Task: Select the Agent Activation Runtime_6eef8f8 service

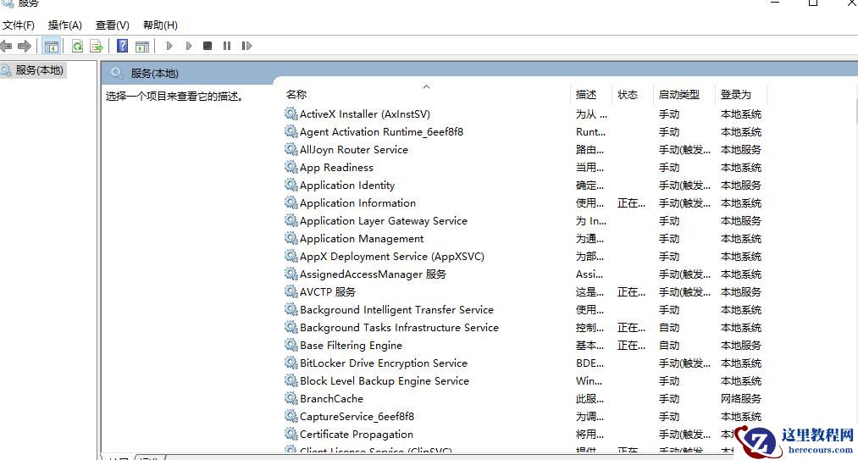Action: point(381,132)
